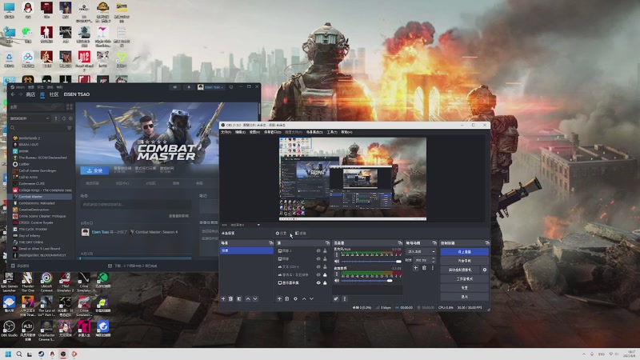This screenshot has width=640, height=360.
Task: Open source properties gear in OBS sources toolbar
Action: point(295,298)
